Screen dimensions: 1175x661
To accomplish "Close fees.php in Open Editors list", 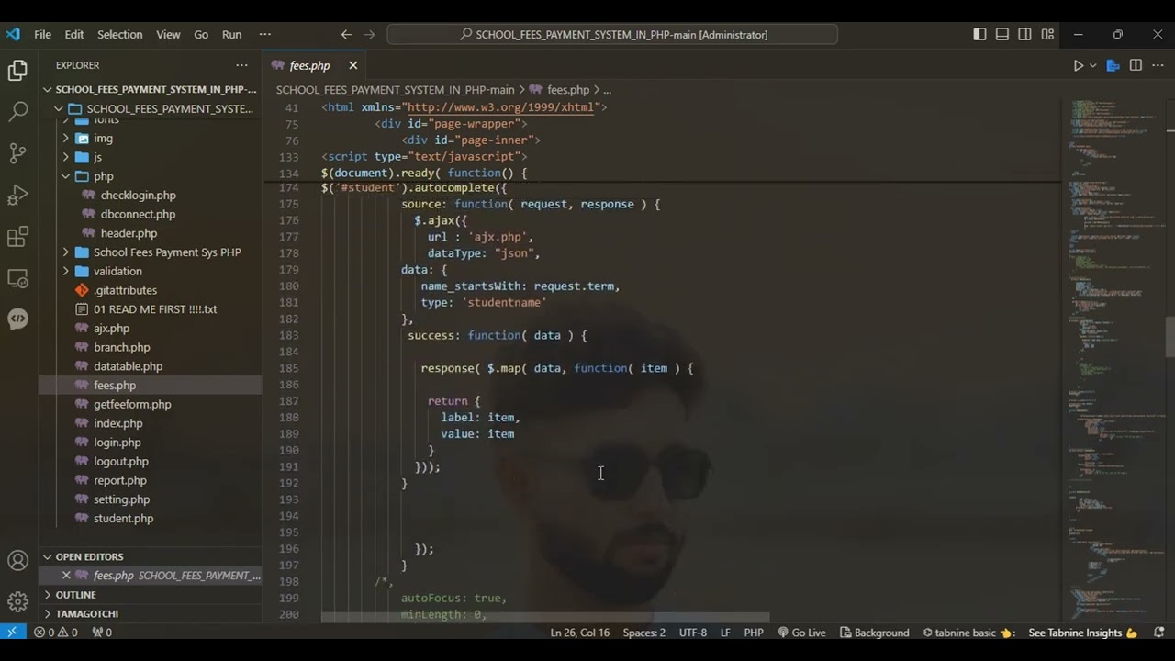I will tap(66, 576).
